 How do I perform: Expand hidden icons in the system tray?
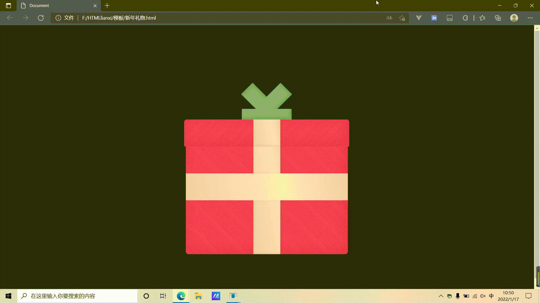click(441, 296)
